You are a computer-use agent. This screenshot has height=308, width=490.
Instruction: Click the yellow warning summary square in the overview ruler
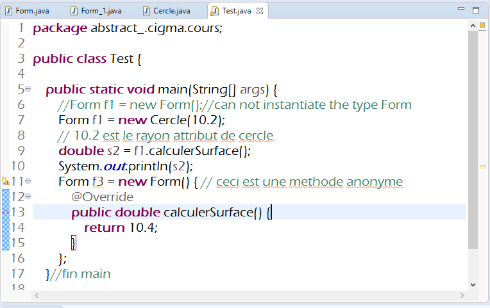click(482, 25)
